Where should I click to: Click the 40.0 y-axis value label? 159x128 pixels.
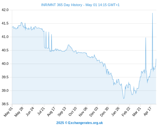[x=5, y=64]
